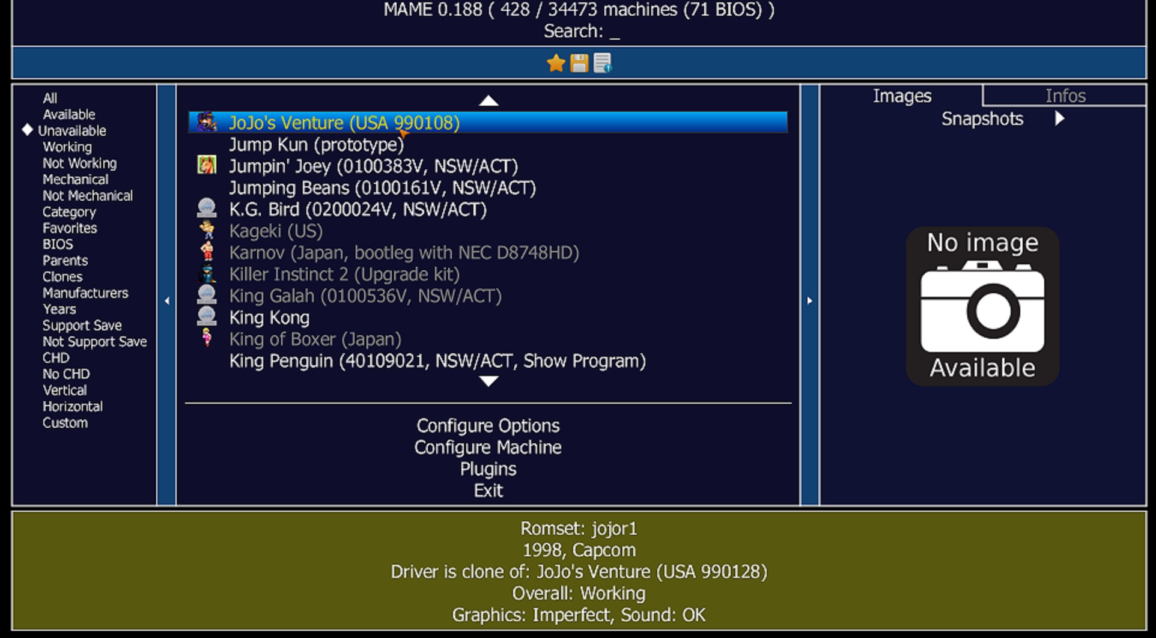
Task: Click the Karnov game icon
Action: click(207, 252)
